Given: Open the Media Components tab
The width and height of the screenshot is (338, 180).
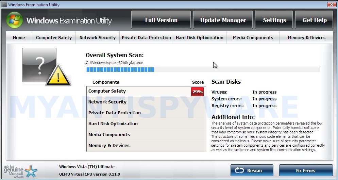Looking at the screenshot, I should pyautogui.click(x=253, y=37).
